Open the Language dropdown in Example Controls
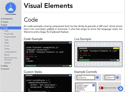Viewport: 125px width, 92px height. (110, 77)
